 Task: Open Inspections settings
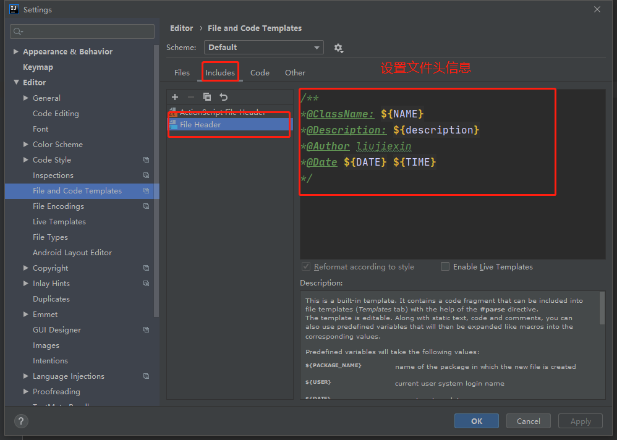53,176
